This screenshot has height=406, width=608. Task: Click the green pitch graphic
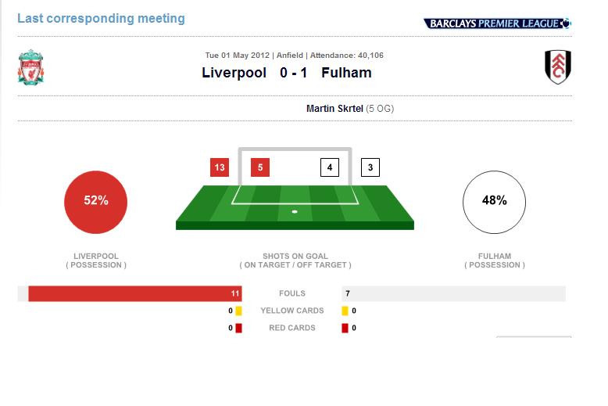295,207
